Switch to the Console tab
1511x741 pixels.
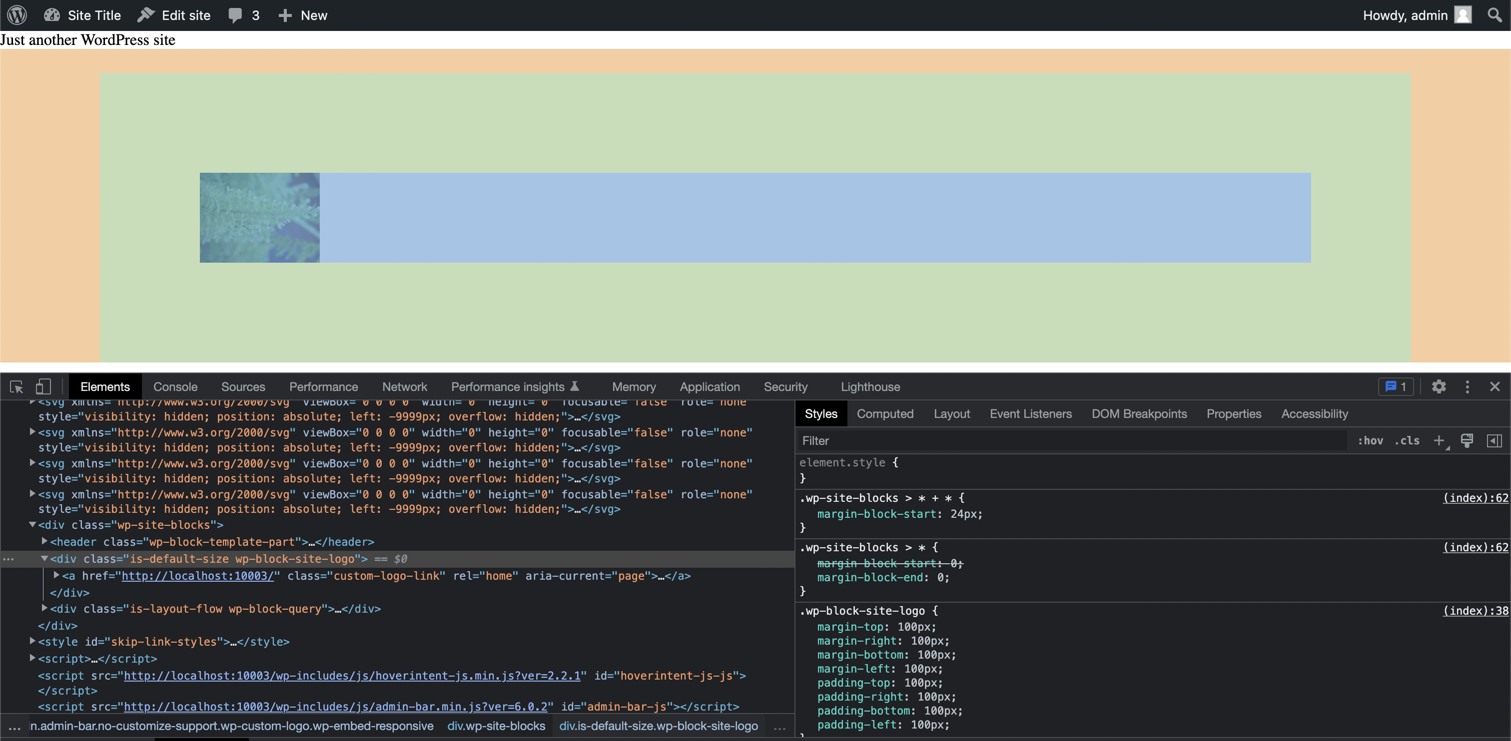tap(175, 387)
